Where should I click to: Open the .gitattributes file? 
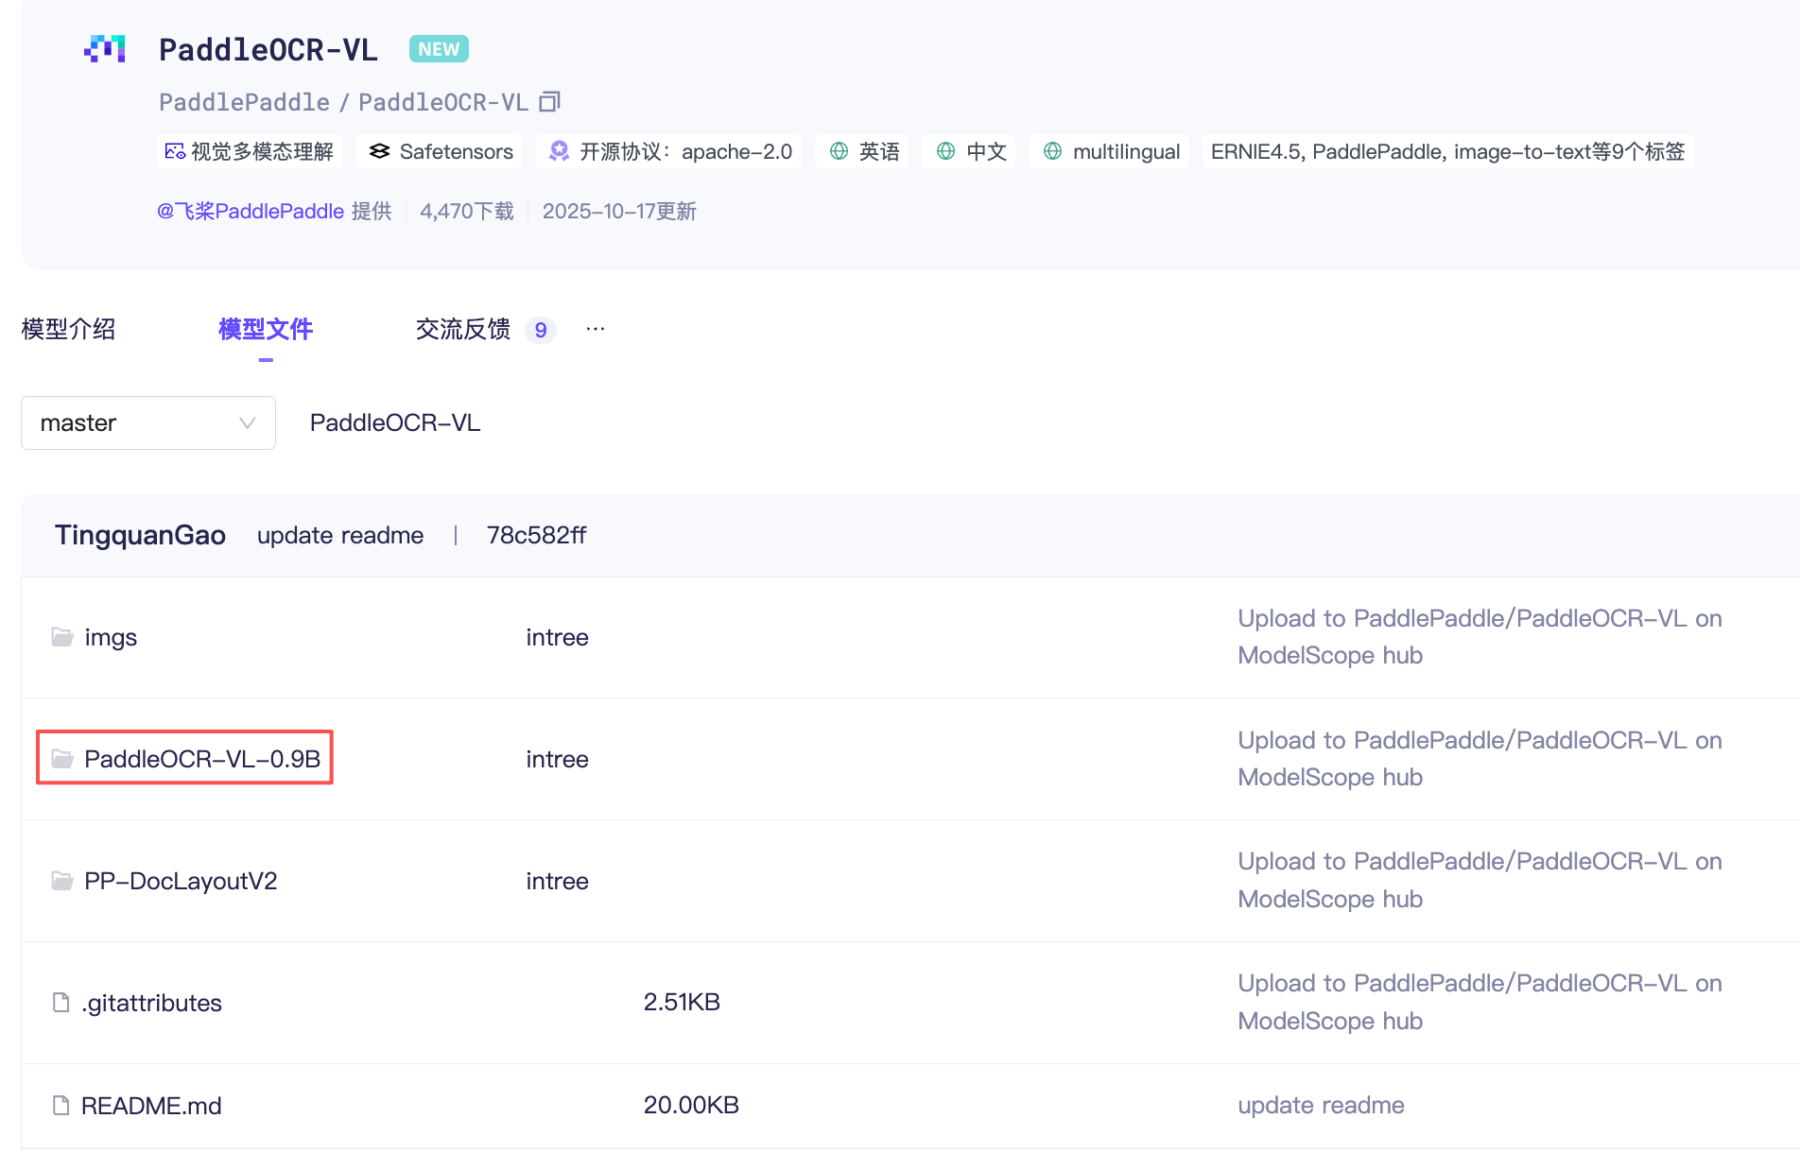tap(151, 1003)
